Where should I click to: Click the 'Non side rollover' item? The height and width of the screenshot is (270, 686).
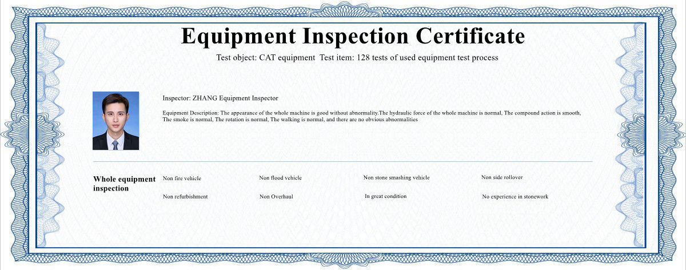coord(502,177)
